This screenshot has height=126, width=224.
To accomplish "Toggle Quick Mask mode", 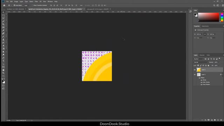I will pyautogui.click(x=3, y=85).
